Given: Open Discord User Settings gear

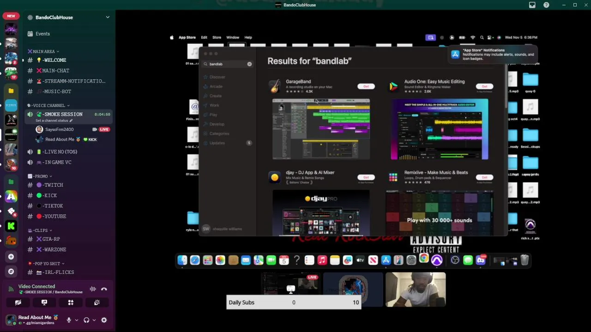Looking at the screenshot, I should click(x=104, y=320).
